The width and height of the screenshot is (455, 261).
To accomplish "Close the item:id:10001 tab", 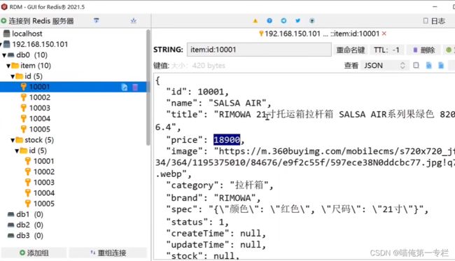I will (384, 34).
